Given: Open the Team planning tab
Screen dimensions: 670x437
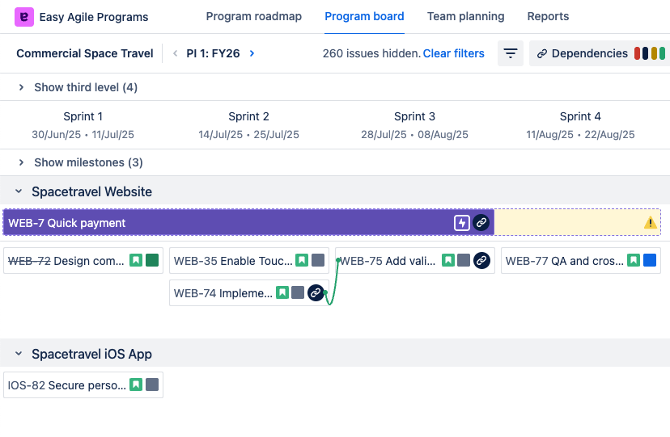Looking at the screenshot, I should [x=465, y=17].
